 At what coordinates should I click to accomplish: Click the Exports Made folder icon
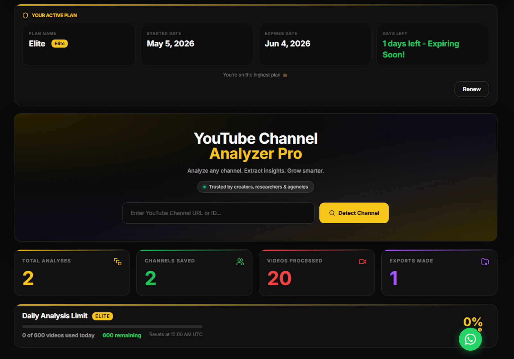click(x=485, y=262)
